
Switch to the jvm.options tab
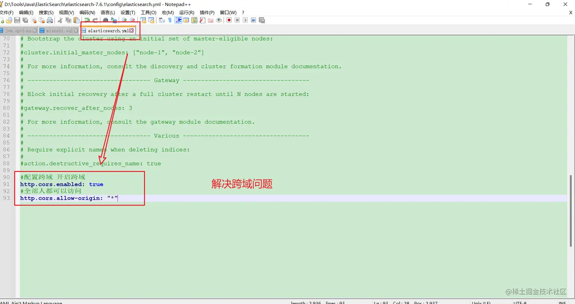[18, 30]
